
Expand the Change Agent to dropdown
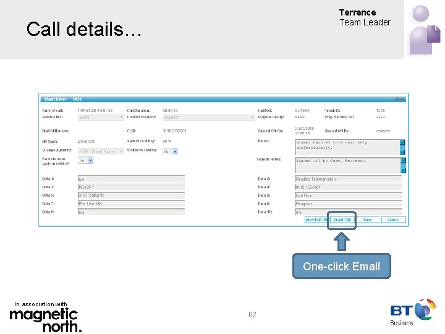(x=101, y=152)
